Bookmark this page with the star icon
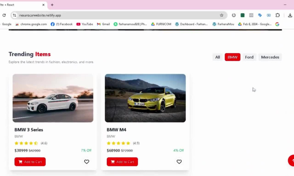The width and height of the screenshot is (294, 176). tap(222, 15)
